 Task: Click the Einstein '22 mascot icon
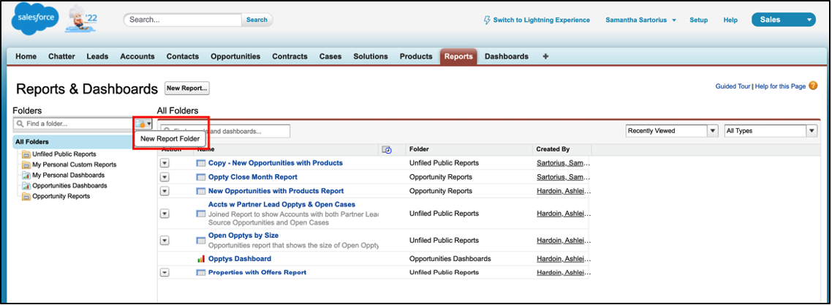pyautogui.click(x=82, y=20)
